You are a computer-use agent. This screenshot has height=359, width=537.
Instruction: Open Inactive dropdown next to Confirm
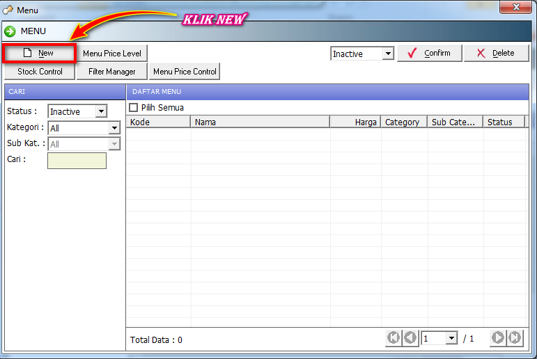pyautogui.click(x=389, y=54)
